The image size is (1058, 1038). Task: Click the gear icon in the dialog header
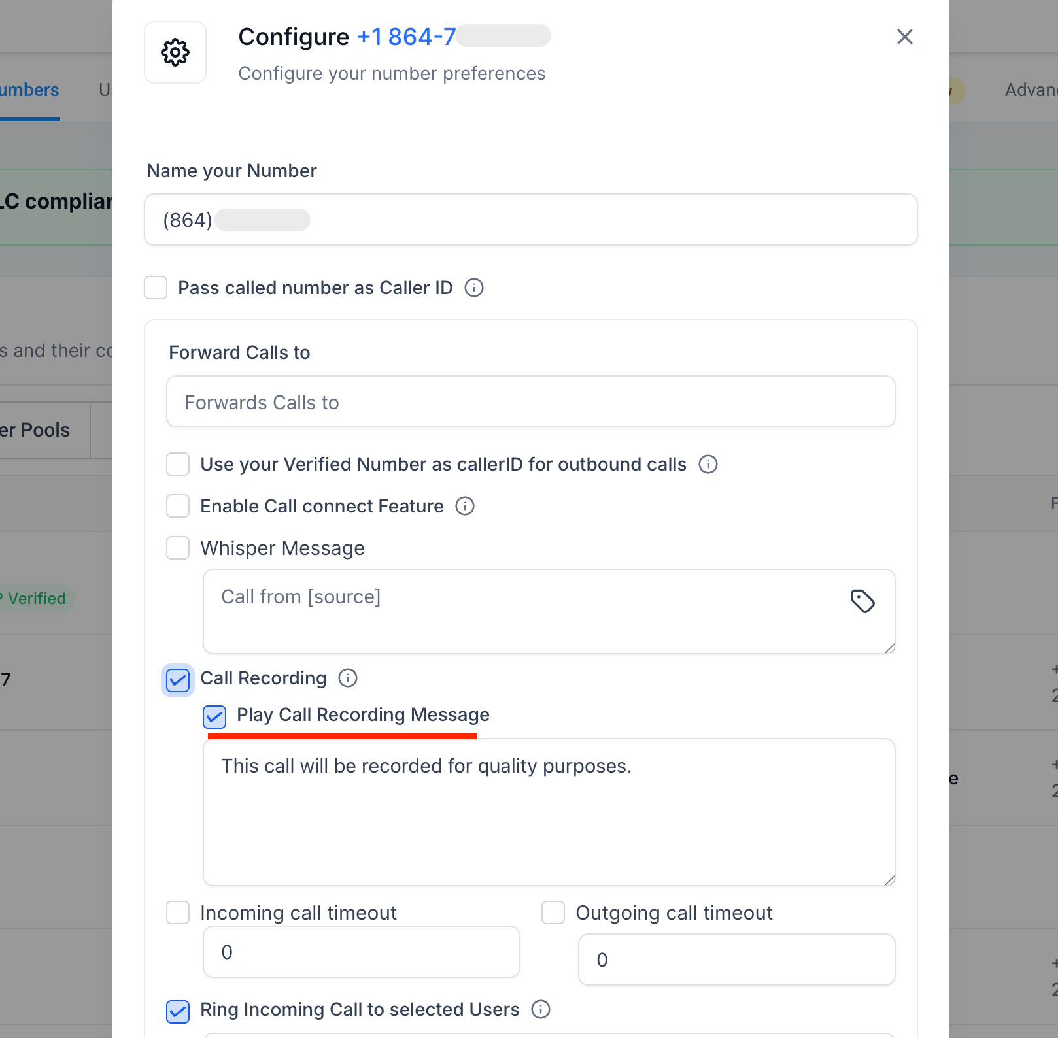tap(175, 52)
